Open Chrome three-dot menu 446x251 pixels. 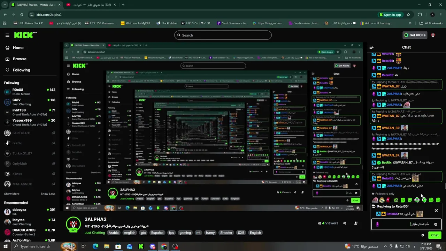coord(441,15)
